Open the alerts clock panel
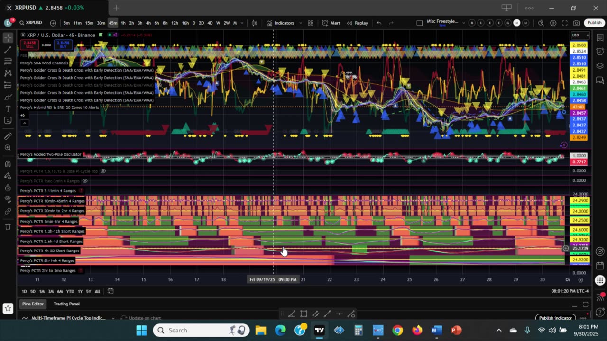 [x=600, y=52]
